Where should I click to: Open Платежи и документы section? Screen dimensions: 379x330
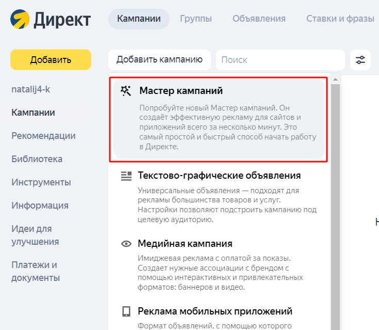pyautogui.click(x=36, y=271)
